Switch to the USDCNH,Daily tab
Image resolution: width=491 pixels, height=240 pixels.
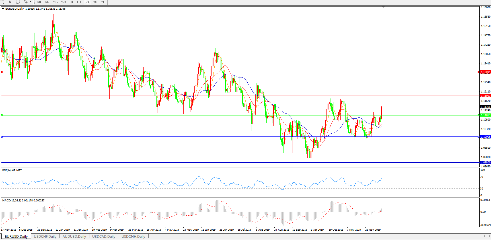[133, 236]
